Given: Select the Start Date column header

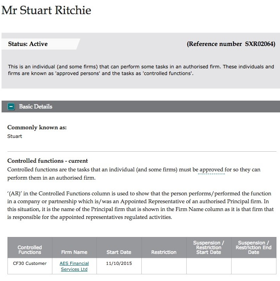Looking at the screenshot, I should tap(119, 248).
